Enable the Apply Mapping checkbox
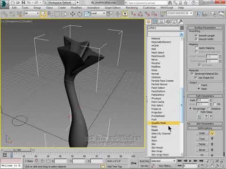226x169 pixels. [x=196, y=48]
